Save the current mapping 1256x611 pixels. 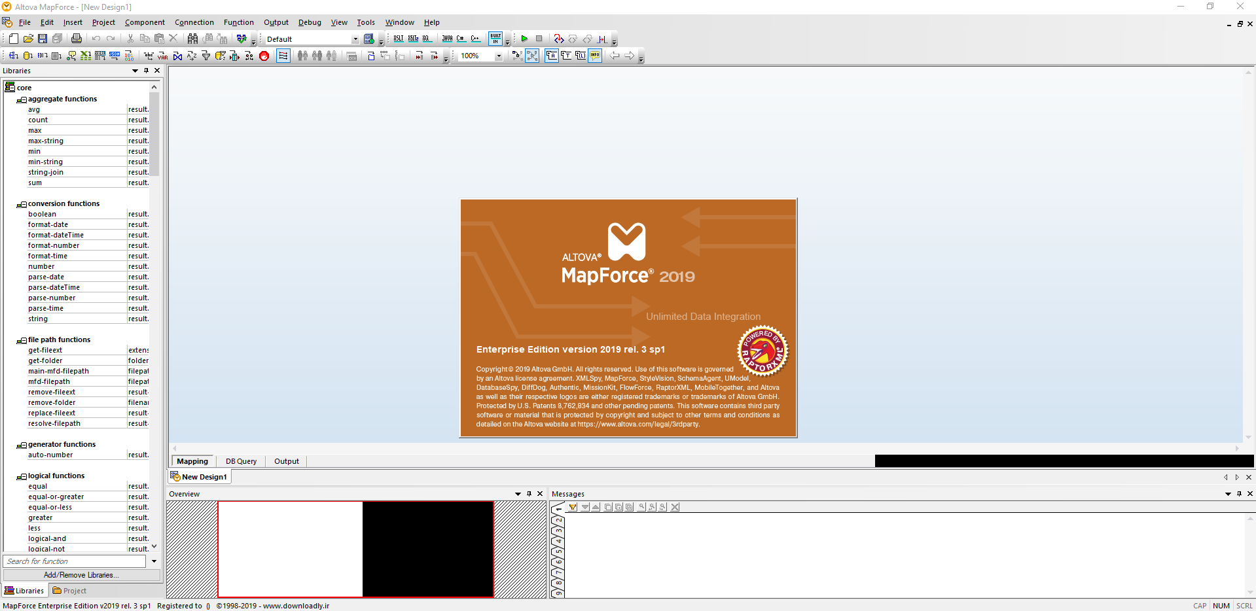point(43,39)
